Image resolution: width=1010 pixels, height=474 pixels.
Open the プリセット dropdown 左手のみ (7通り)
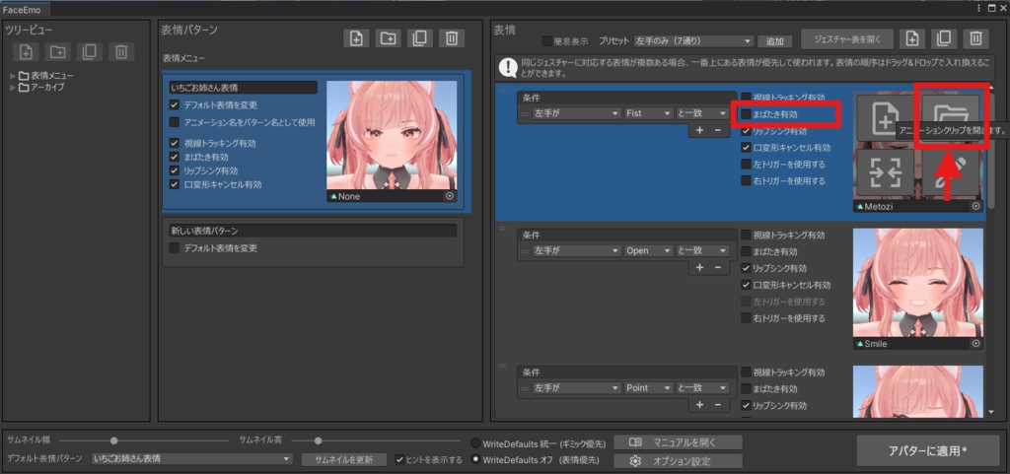click(x=693, y=41)
